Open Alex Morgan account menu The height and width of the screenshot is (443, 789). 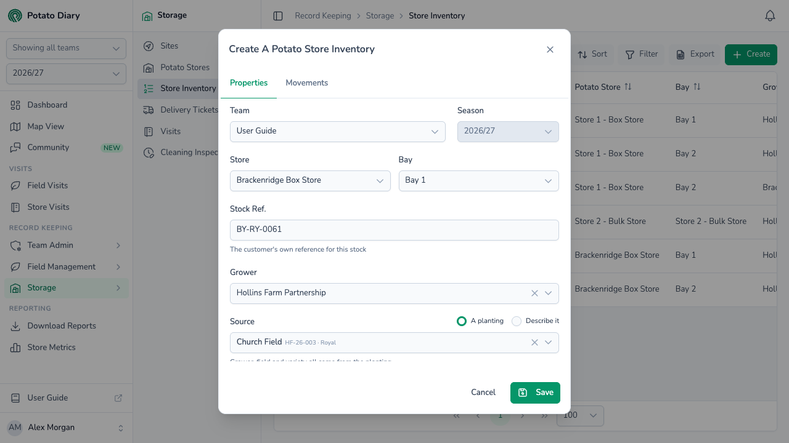click(67, 428)
